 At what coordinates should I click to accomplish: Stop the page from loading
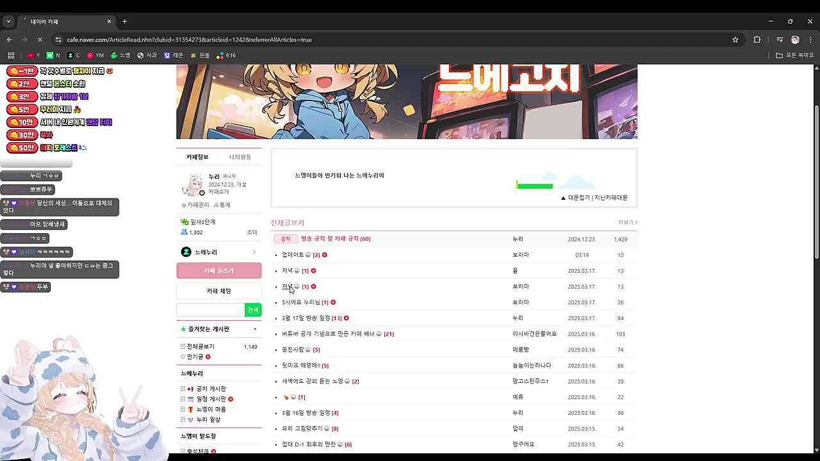39,40
